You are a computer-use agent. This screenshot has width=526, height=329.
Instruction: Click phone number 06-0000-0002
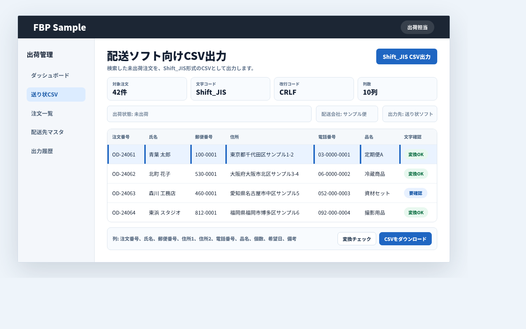click(334, 174)
